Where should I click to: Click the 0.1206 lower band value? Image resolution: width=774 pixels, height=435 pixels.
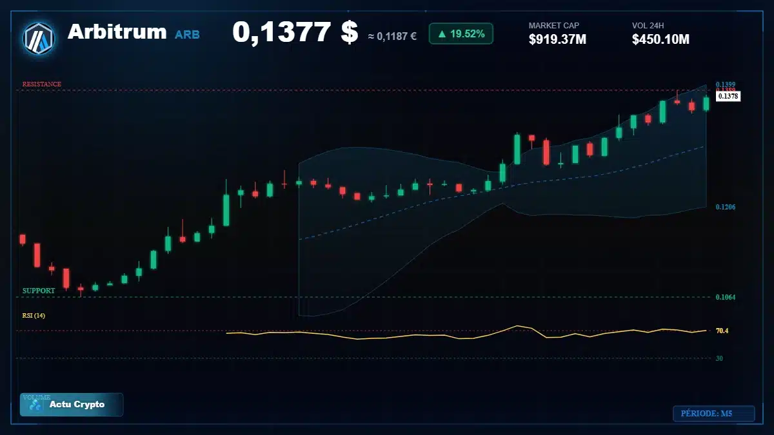pos(726,207)
